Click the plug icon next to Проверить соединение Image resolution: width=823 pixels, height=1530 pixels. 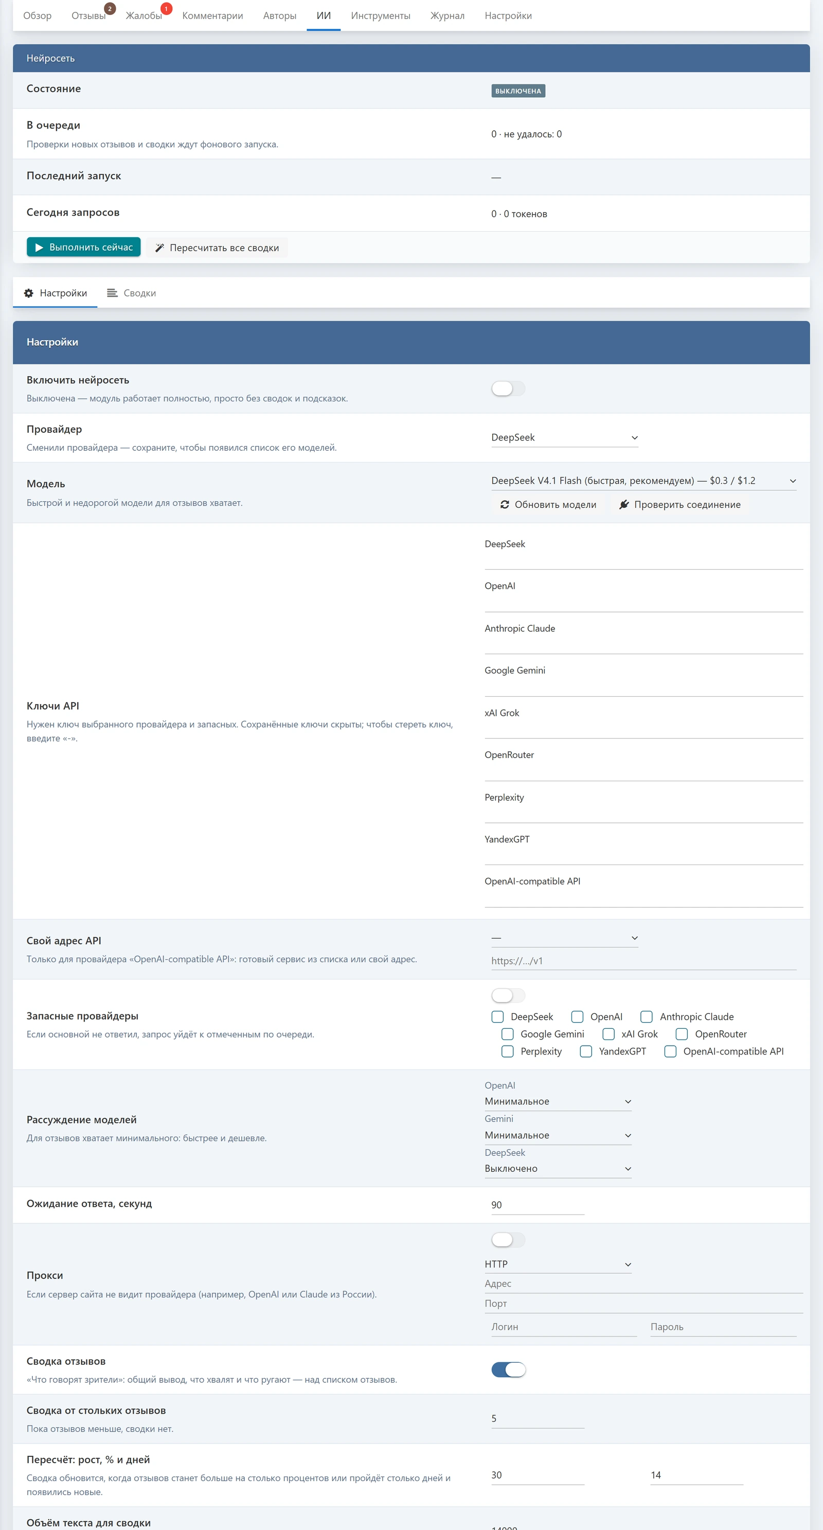pos(624,504)
